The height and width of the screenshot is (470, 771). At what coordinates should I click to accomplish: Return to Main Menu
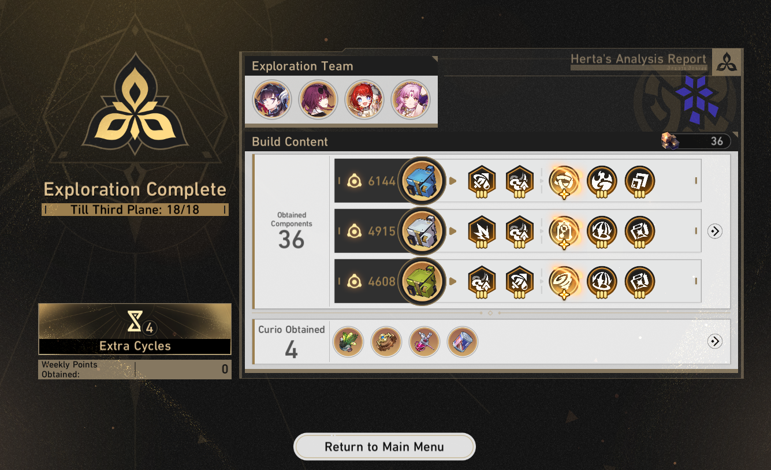[385, 447]
